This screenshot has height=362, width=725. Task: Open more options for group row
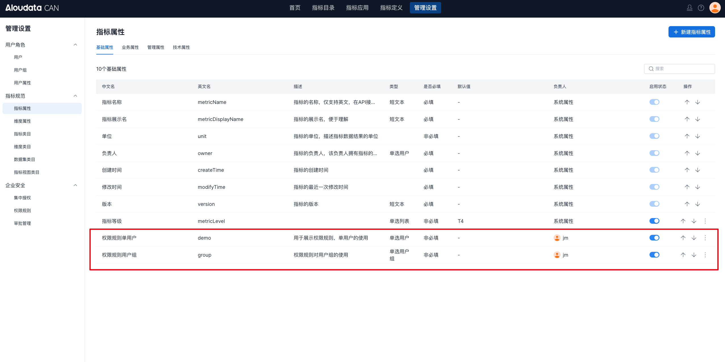[x=705, y=255]
